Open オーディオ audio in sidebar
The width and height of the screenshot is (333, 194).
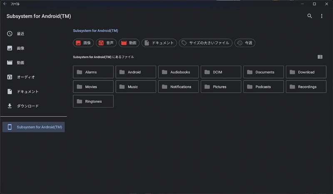tap(34, 77)
